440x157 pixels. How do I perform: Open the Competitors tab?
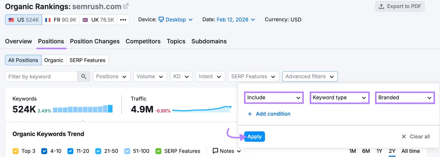(x=143, y=41)
